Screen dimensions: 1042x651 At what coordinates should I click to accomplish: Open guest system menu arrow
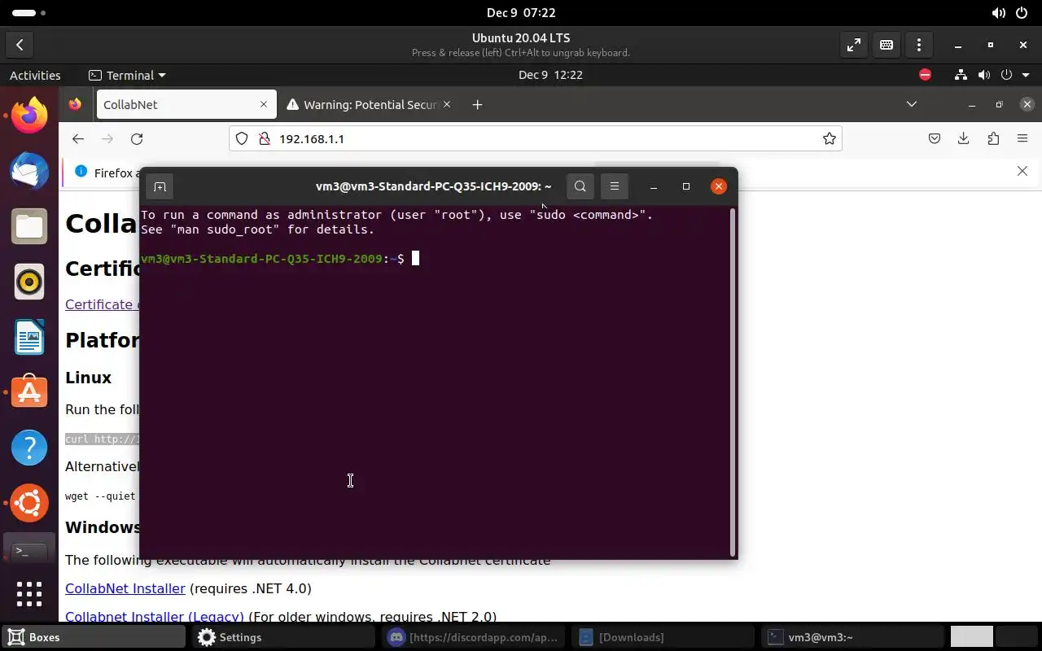(1027, 75)
